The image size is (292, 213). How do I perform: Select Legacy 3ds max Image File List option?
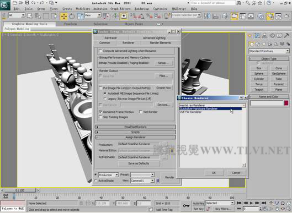(105, 99)
